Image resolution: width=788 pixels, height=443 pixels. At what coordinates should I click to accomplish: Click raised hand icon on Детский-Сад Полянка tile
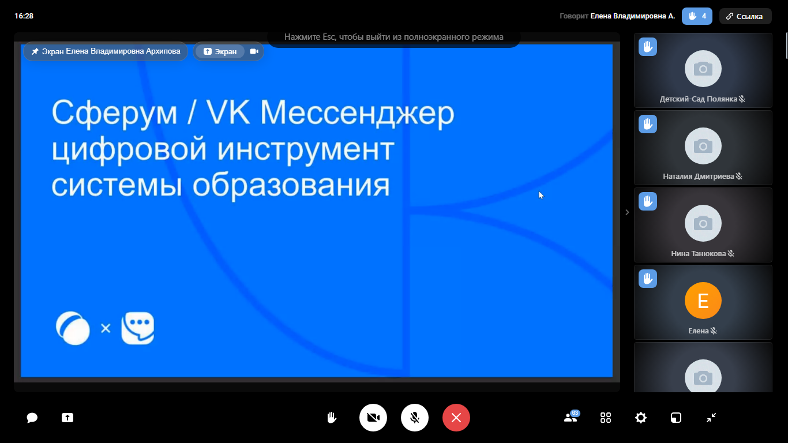[x=648, y=47]
